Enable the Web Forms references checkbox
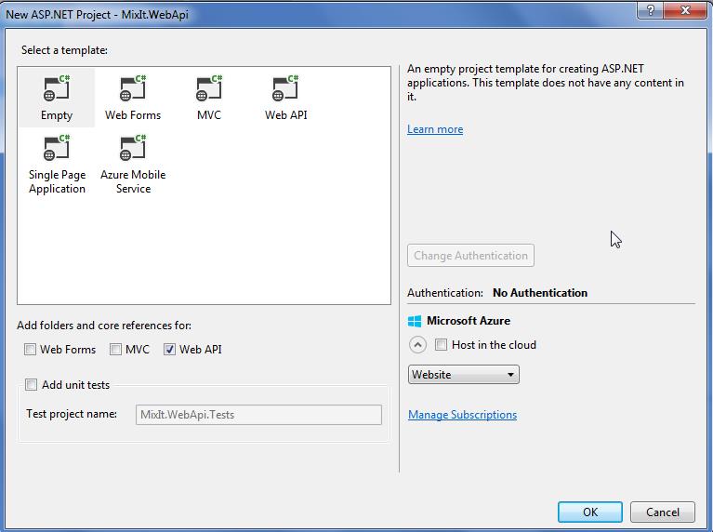This screenshot has width=713, height=532. click(30, 350)
